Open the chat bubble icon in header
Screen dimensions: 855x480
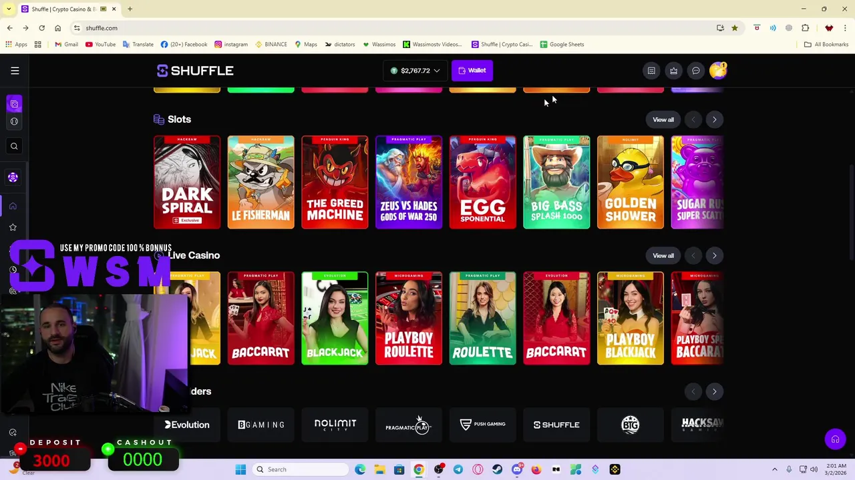click(695, 71)
